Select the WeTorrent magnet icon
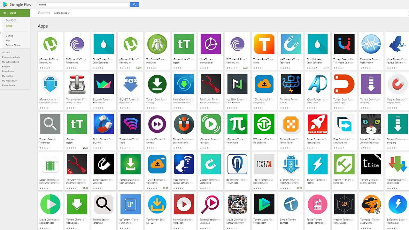409x230 pixels. [291, 44]
